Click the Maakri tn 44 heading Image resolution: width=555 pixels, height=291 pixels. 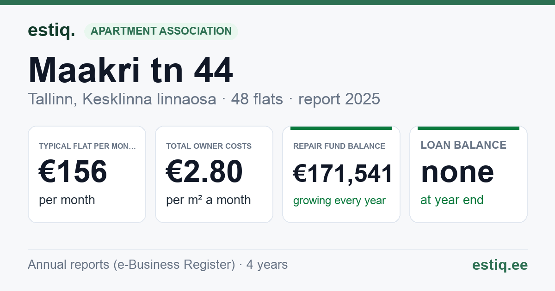coord(130,71)
